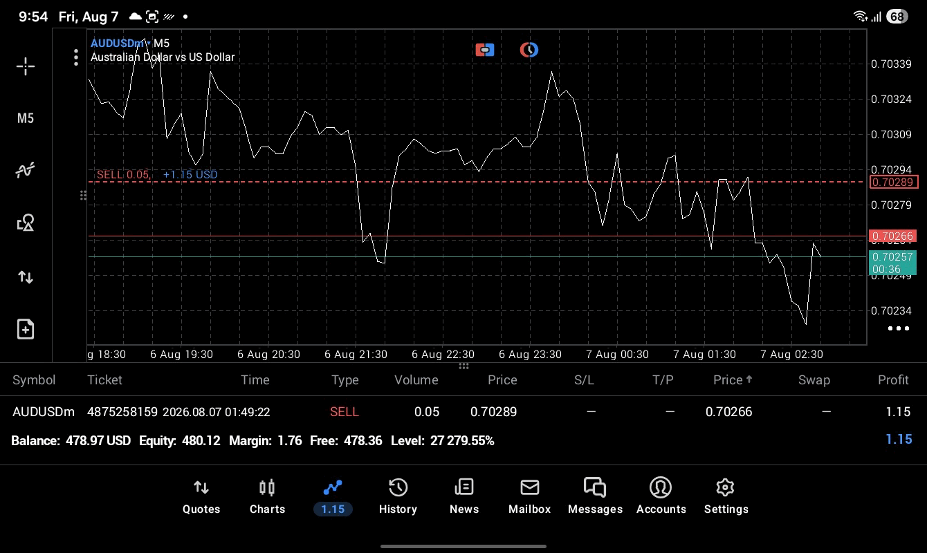The height and width of the screenshot is (553, 927).
Task: Open the trade arrows icon in sidebar
Action: pyautogui.click(x=26, y=277)
